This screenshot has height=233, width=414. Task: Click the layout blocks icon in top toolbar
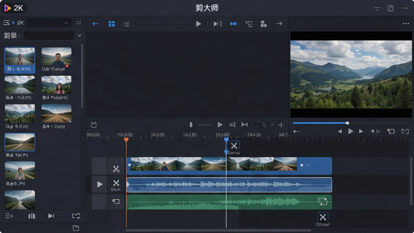[x=264, y=24]
